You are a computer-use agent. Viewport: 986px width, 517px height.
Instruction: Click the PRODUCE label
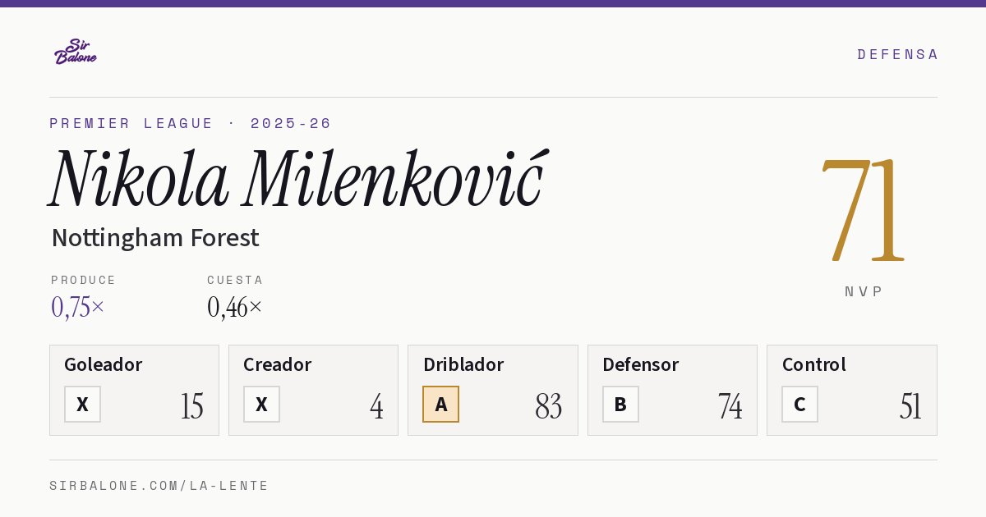84,280
